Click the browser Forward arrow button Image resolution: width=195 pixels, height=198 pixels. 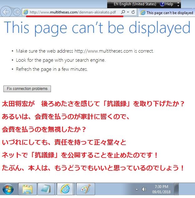pyautogui.click(x=17, y=12)
